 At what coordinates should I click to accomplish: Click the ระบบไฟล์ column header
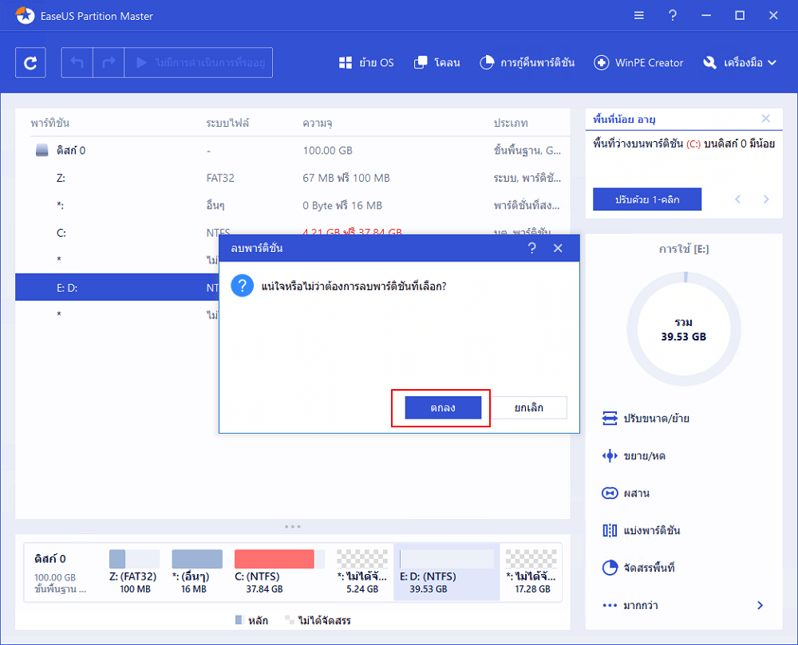coord(227,123)
